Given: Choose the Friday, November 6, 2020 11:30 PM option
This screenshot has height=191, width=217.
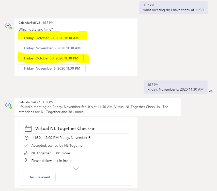Looking at the screenshot, I should (52, 68).
